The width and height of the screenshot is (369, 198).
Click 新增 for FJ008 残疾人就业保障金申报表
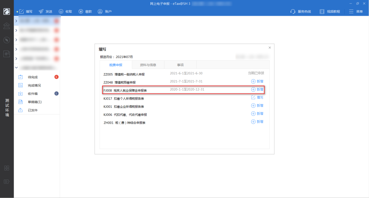pos(257,89)
